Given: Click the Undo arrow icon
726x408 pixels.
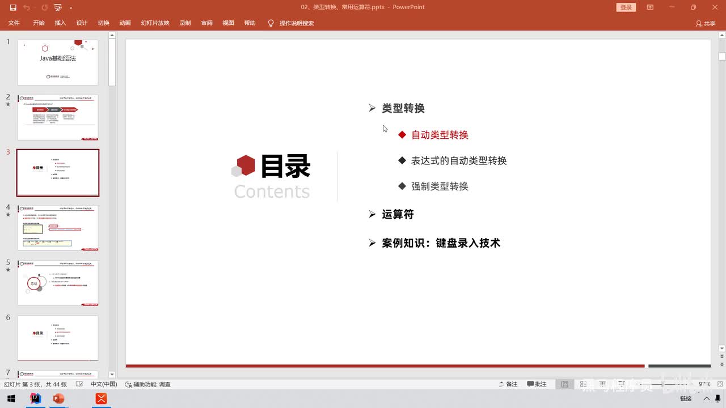Looking at the screenshot, I should [x=27, y=7].
